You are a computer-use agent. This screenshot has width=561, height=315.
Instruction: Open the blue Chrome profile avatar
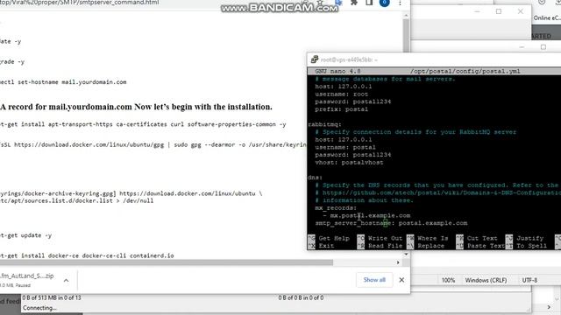coord(385,3)
